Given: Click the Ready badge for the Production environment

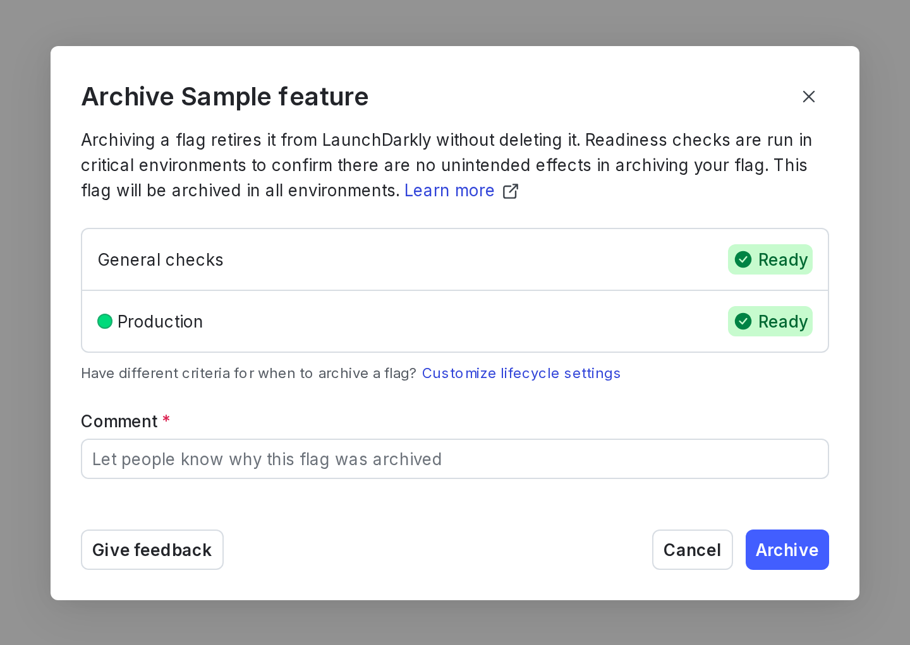Looking at the screenshot, I should coord(770,321).
